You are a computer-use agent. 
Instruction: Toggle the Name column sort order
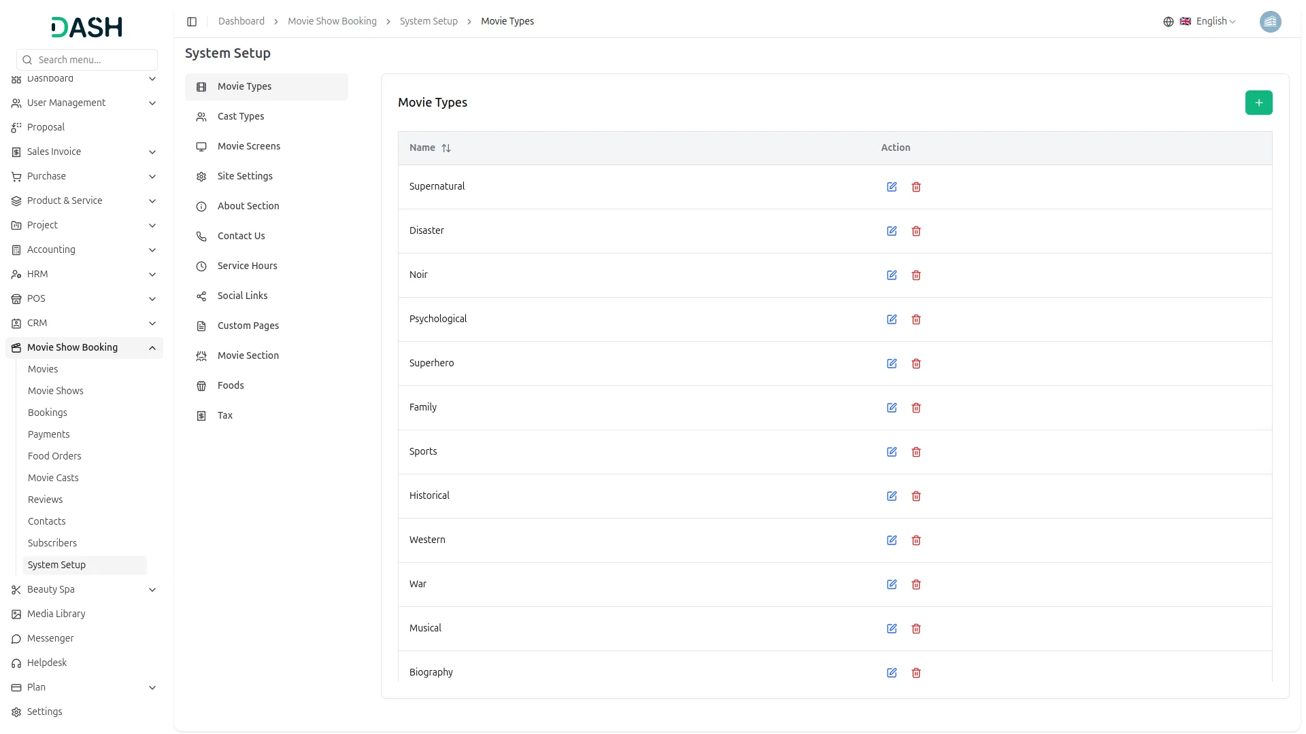pos(446,147)
